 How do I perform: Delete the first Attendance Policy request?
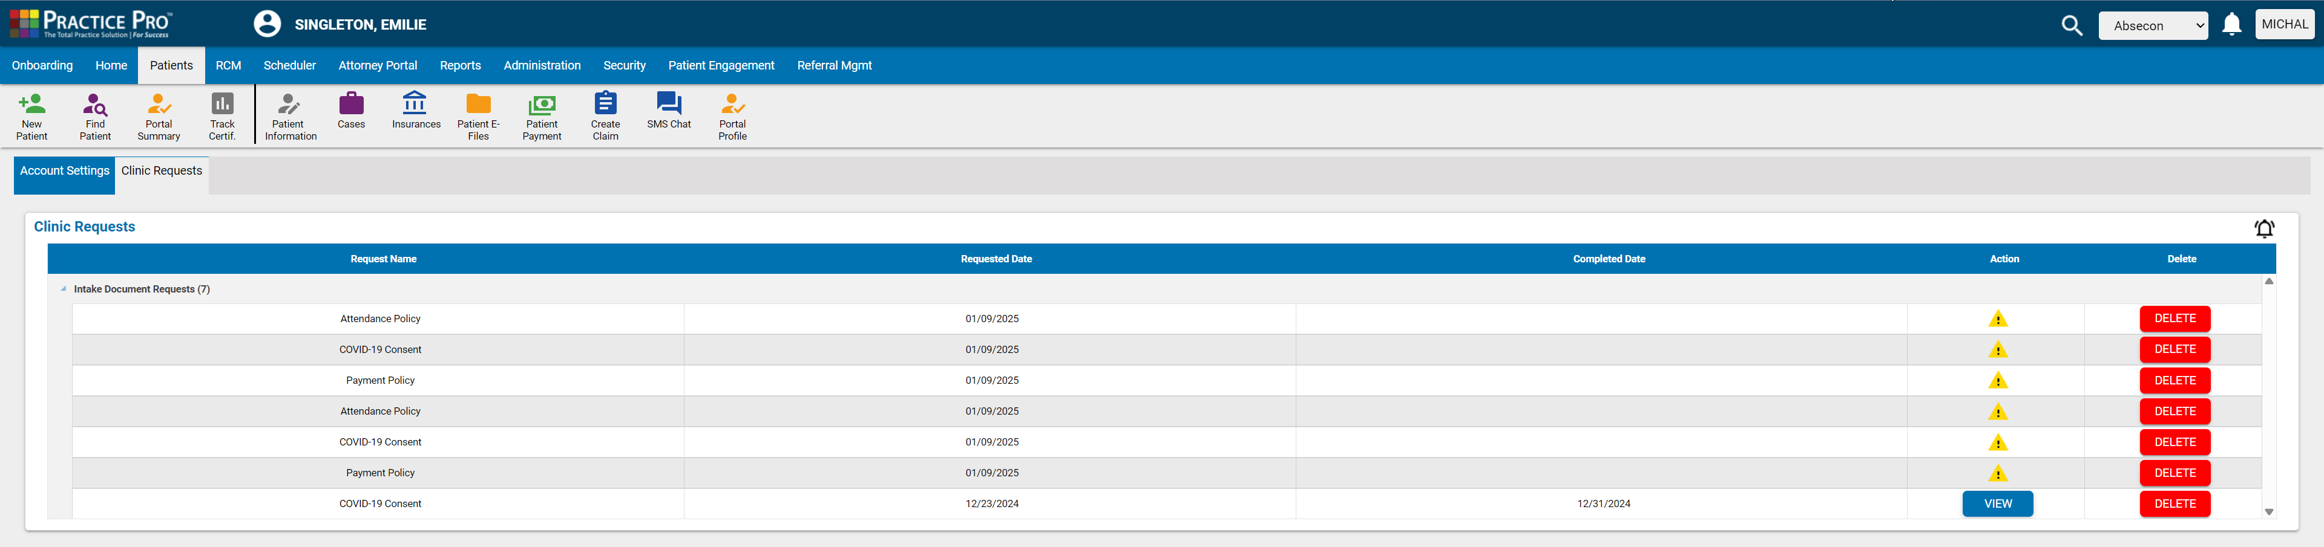[2175, 319]
